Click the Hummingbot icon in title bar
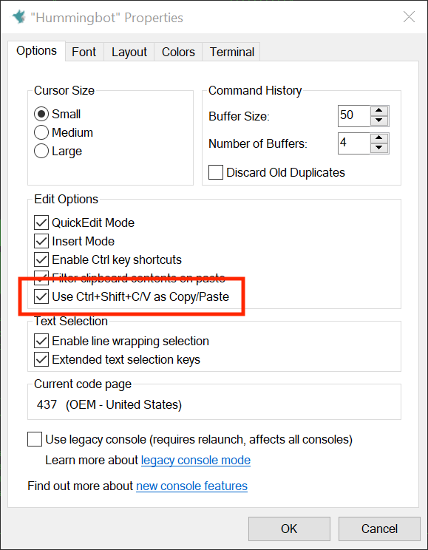Viewport: 428px width, 550px height. 18,16
